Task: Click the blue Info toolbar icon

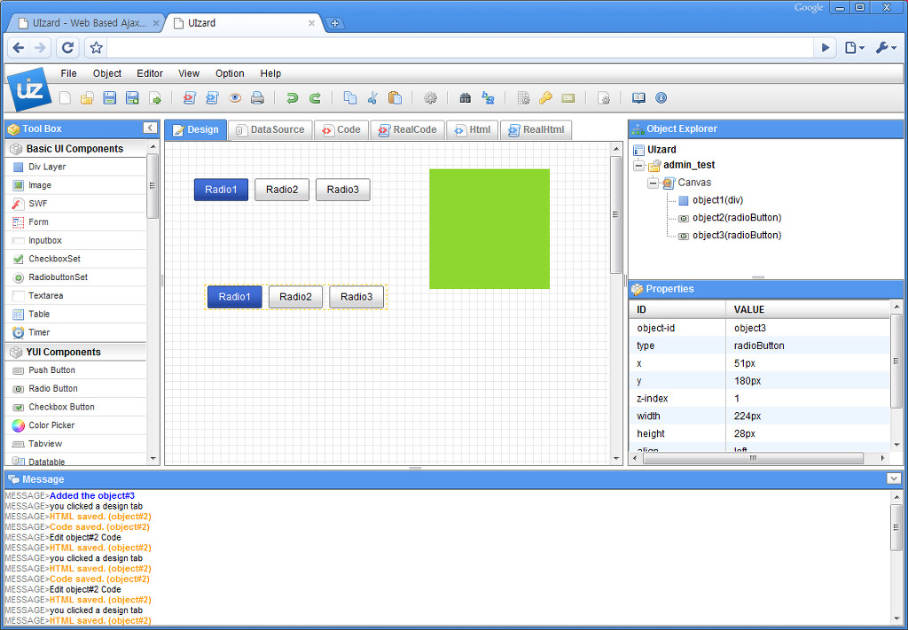Action: (661, 98)
